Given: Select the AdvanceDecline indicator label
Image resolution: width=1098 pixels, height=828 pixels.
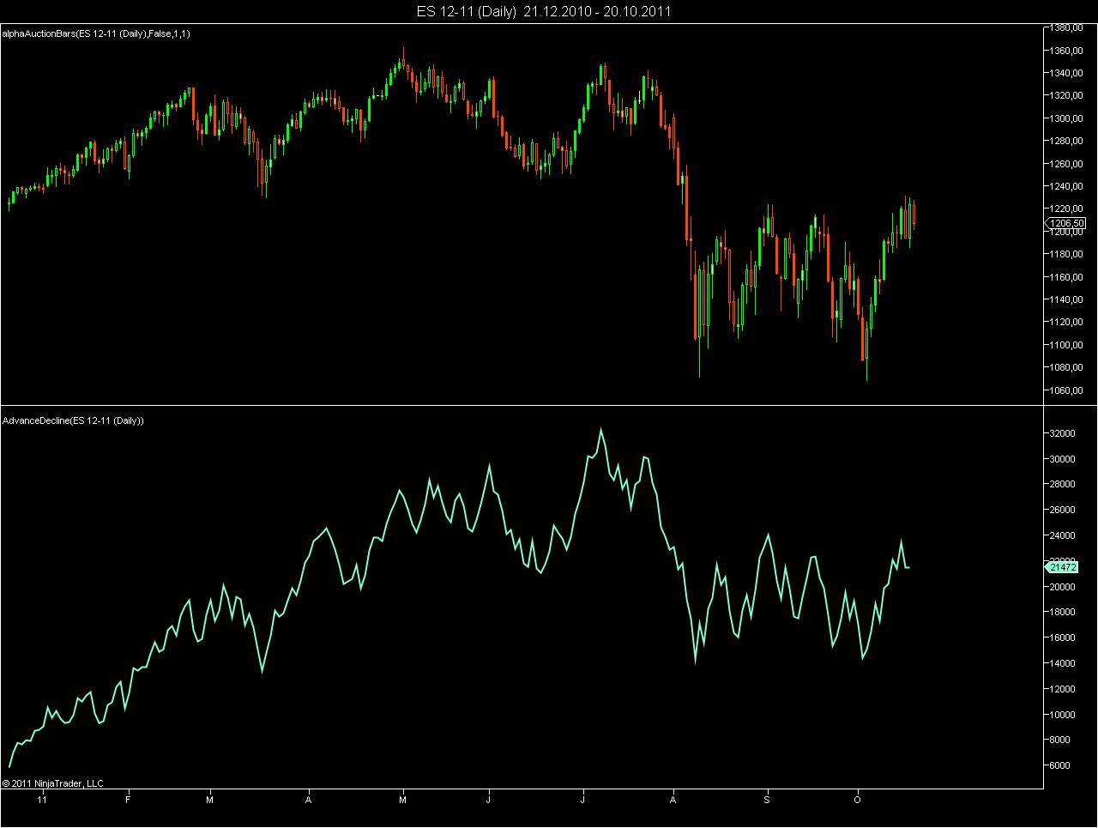Looking at the screenshot, I should click(73, 420).
